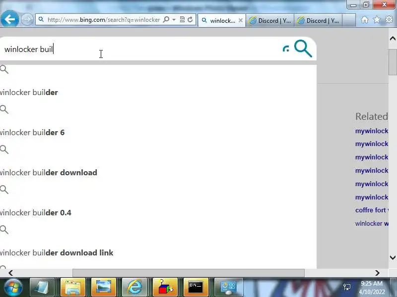This screenshot has height=297, width=397.
Task: Select suggestion 'winlocker builder'
Action: [x=29, y=93]
